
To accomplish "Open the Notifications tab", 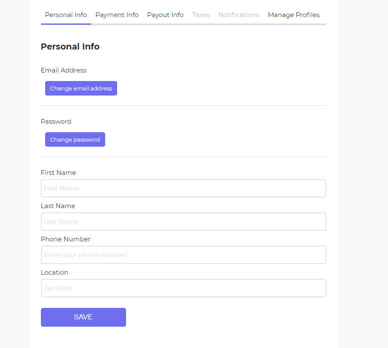I will click(x=239, y=15).
